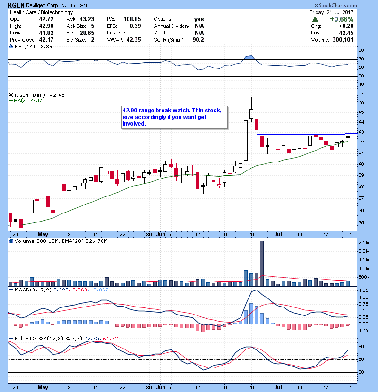
Task: Click the RSI(14) 58.39 label
Action: (34, 46)
